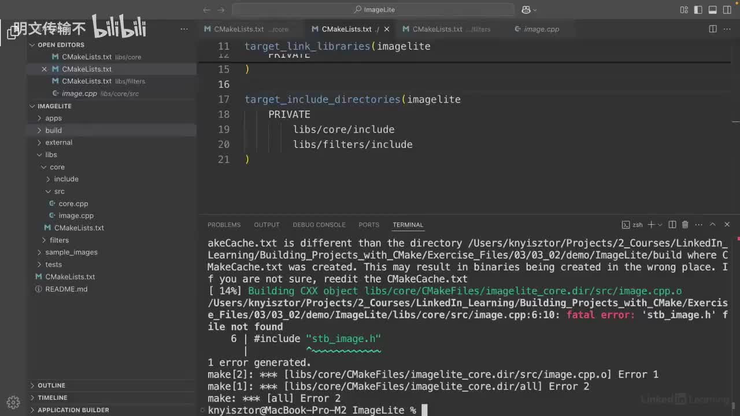Open the Manage gear in the activity bar
The width and height of the screenshot is (740, 416).
(13, 402)
